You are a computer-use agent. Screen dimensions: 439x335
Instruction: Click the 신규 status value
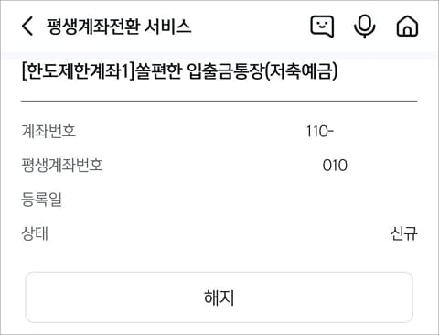(403, 233)
